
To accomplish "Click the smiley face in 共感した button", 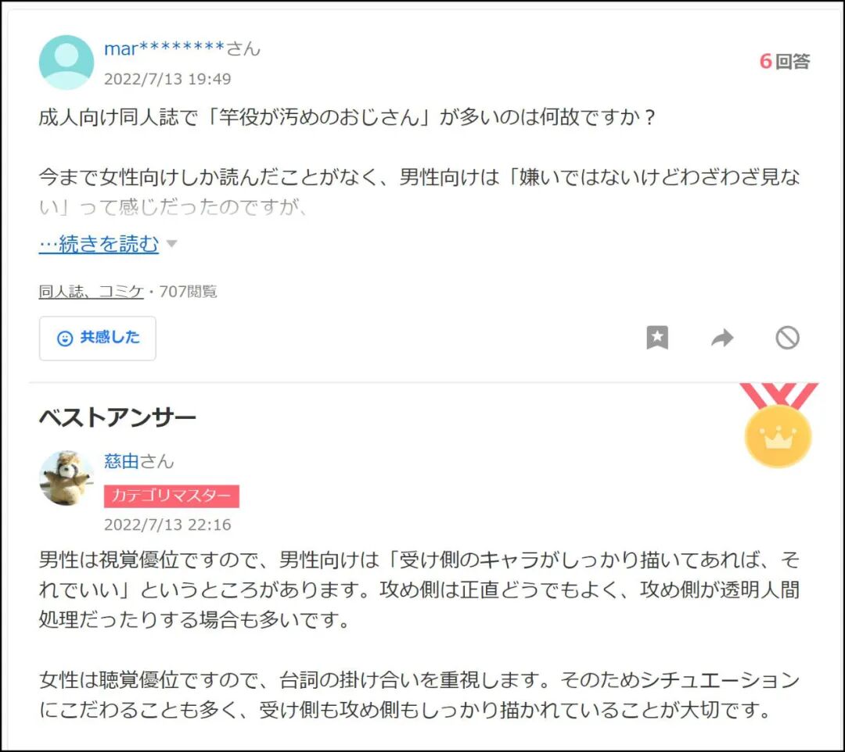I will click(x=65, y=338).
